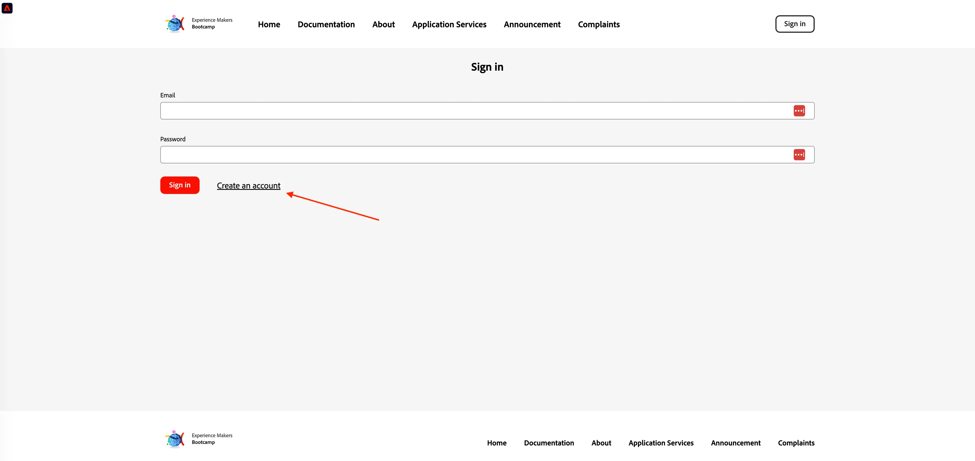Screen dimensions: 975x461
Task: Click the Complaints link in the footer
Action: pyautogui.click(x=796, y=443)
